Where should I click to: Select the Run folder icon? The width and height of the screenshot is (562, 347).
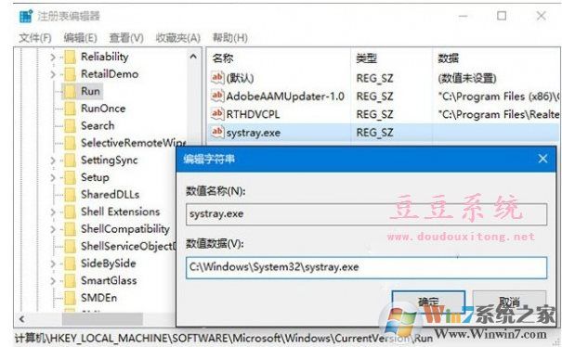coord(71,91)
